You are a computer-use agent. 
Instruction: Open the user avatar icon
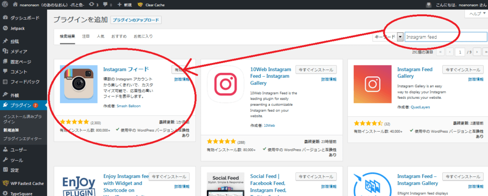[429, 5]
